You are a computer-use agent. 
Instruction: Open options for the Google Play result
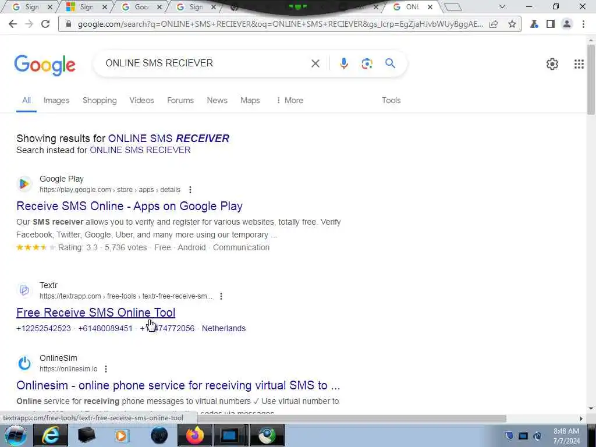point(190,190)
